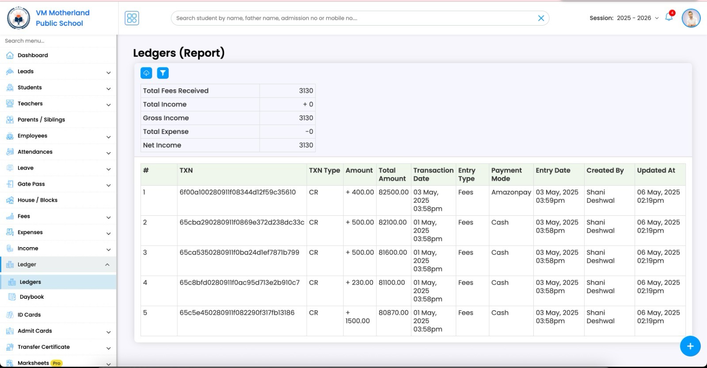
Task: Expand the Leads menu chevron
Action: click(108, 72)
